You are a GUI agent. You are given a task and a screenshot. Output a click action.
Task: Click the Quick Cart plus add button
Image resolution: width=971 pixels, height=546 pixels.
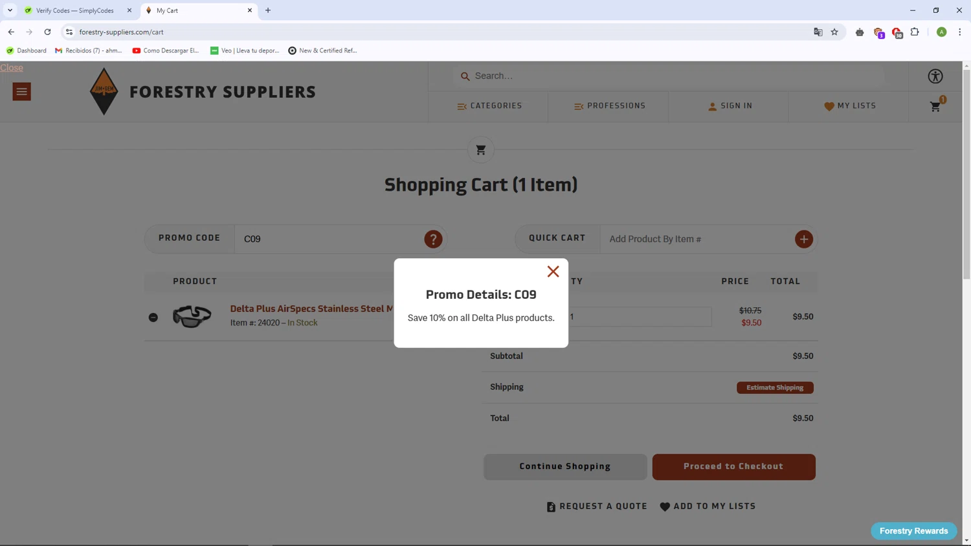(x=803, y=239)
